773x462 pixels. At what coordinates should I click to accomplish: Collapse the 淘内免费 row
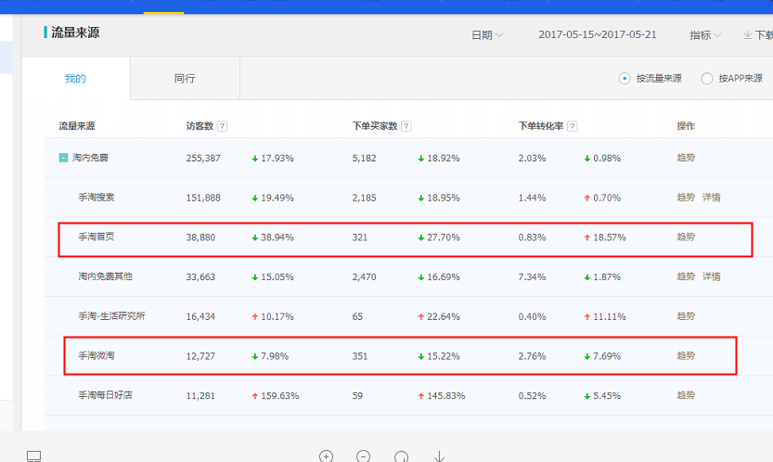(64, 159)
